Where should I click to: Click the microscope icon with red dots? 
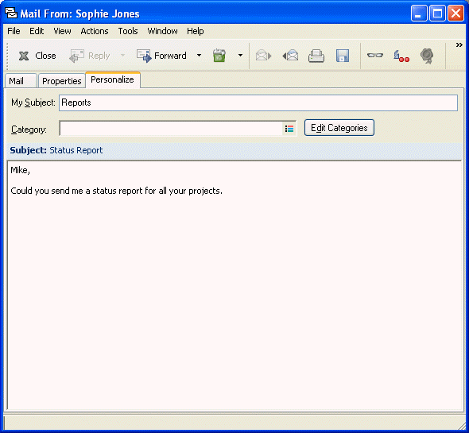coord(401,56)
